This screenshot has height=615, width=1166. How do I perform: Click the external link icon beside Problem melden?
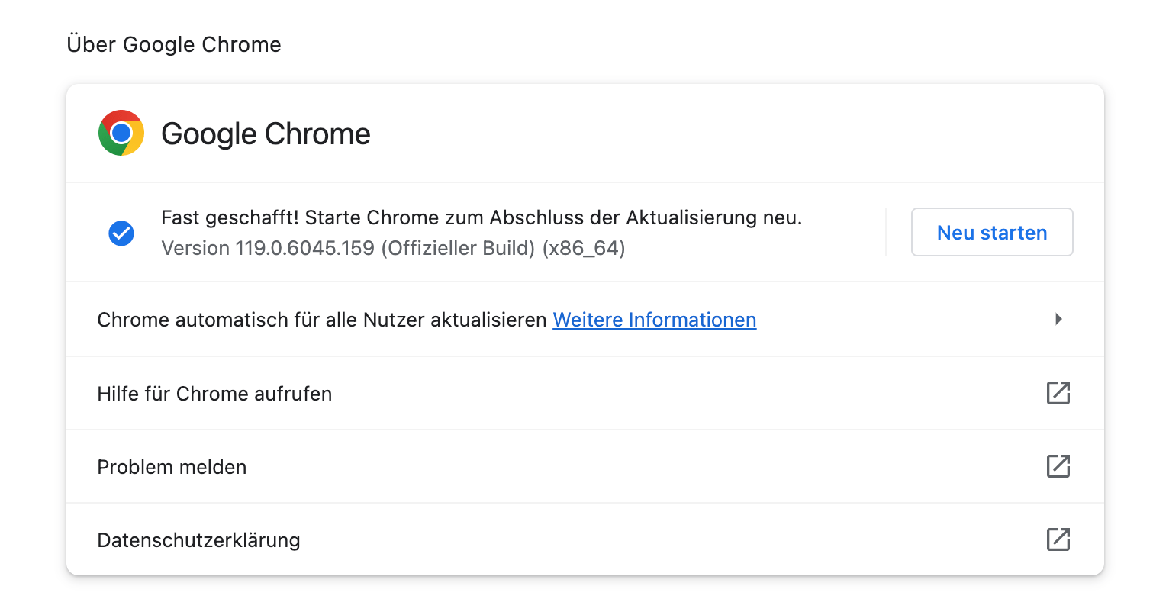point(1058,466)
